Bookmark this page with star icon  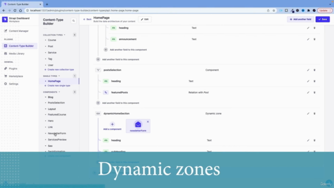click(x=273, y=10)
